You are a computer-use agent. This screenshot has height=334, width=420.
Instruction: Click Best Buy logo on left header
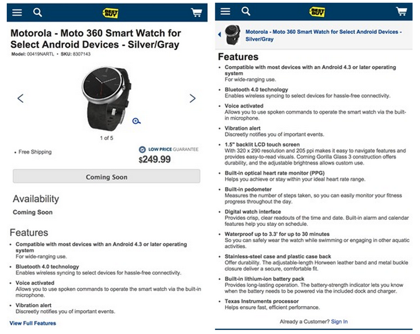(110, 13)
